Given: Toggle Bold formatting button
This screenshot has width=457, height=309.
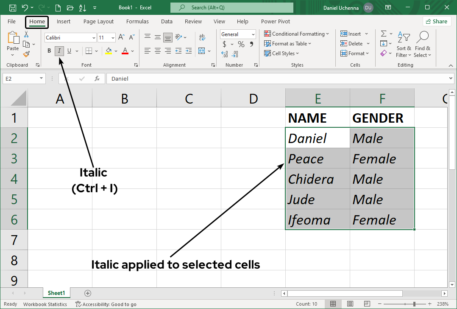Looking at the screenshot, I should coord(49,51).
